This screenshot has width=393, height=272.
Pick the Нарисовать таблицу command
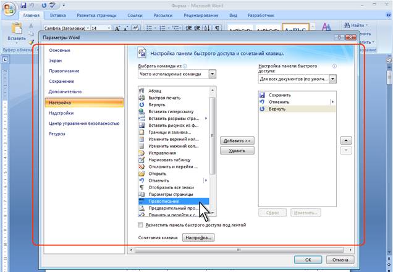pyautogui.click(x=169, y=159)
